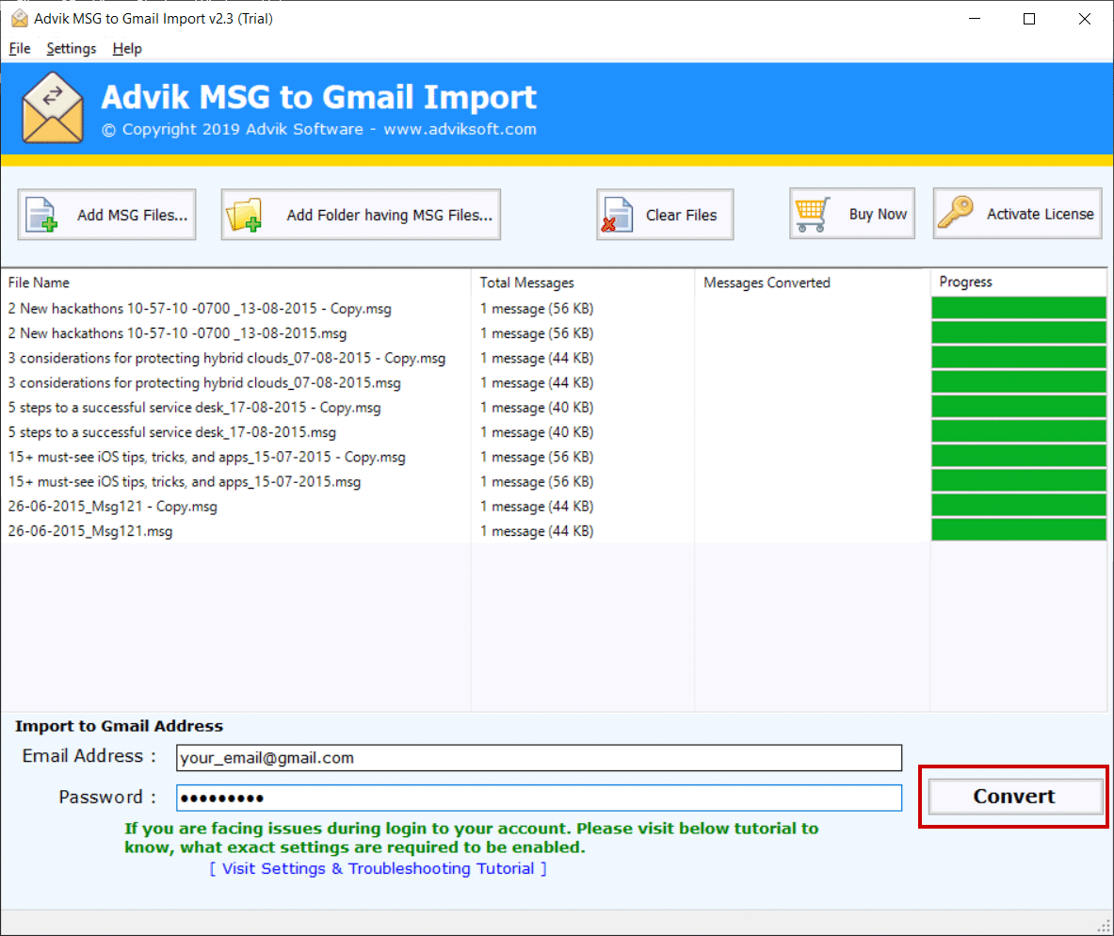Click the www.adviksoft.com copyright text

[x=460, y=129]
